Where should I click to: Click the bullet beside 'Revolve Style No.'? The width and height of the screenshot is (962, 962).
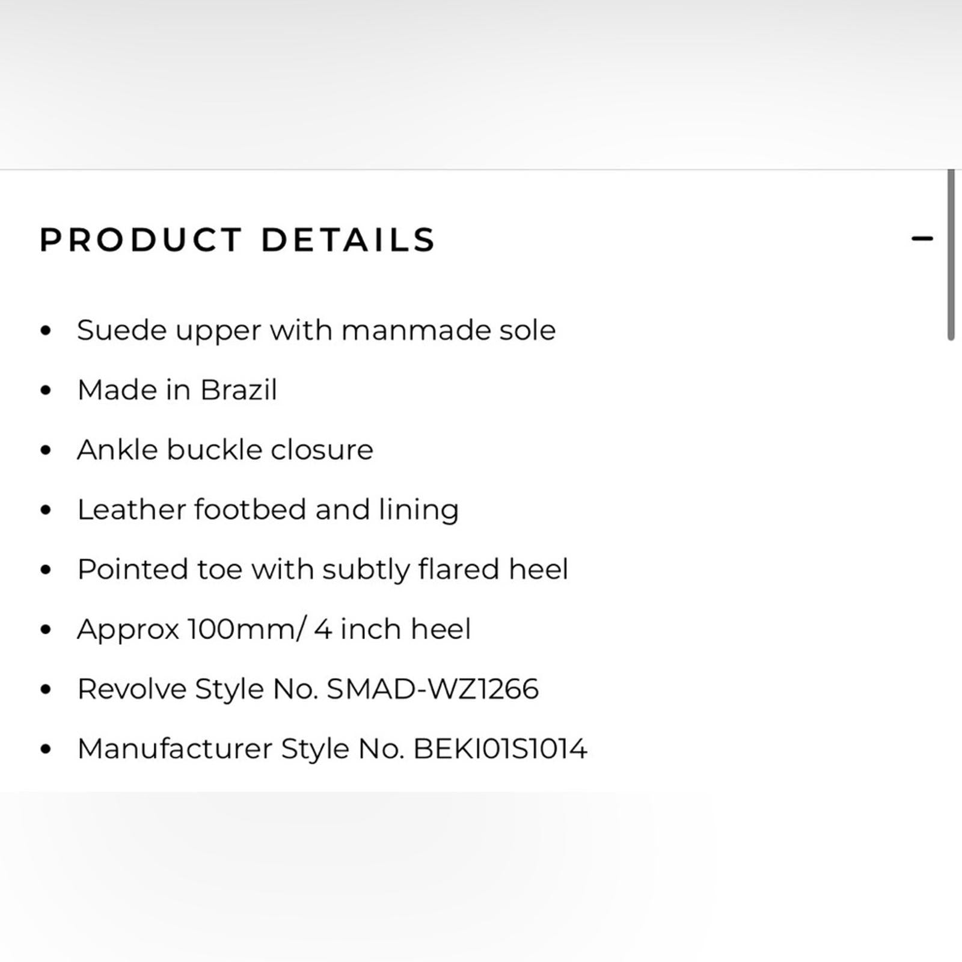(46, 690)
